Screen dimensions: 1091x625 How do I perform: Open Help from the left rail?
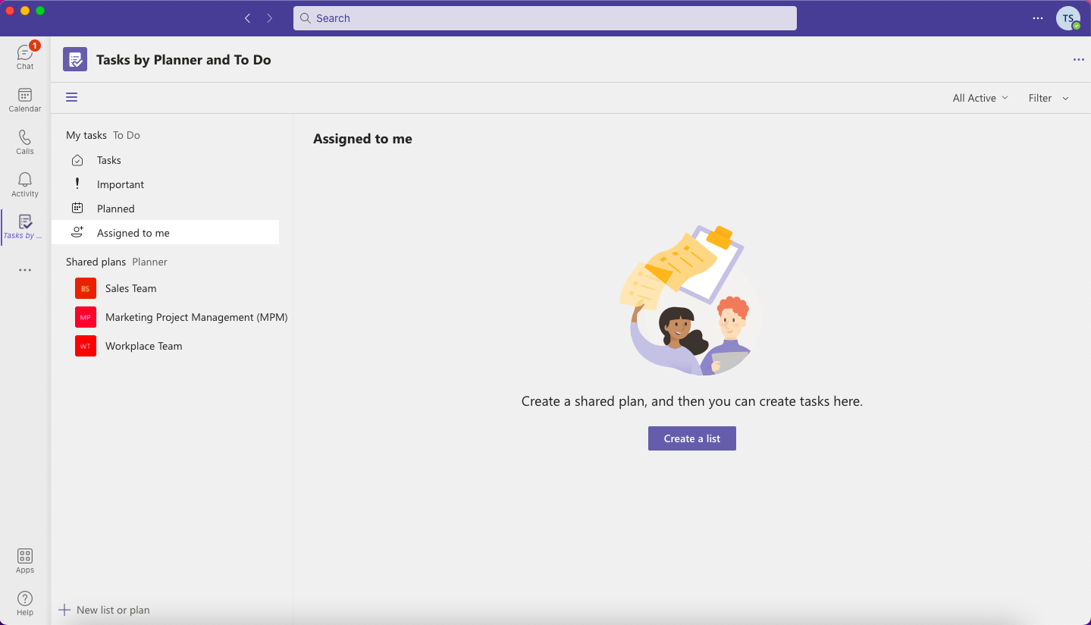(25, 604)
